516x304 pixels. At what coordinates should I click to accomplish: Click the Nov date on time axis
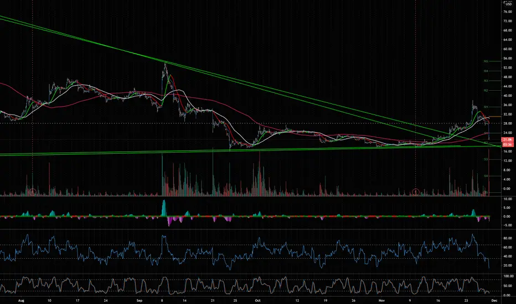click(381, 301)
